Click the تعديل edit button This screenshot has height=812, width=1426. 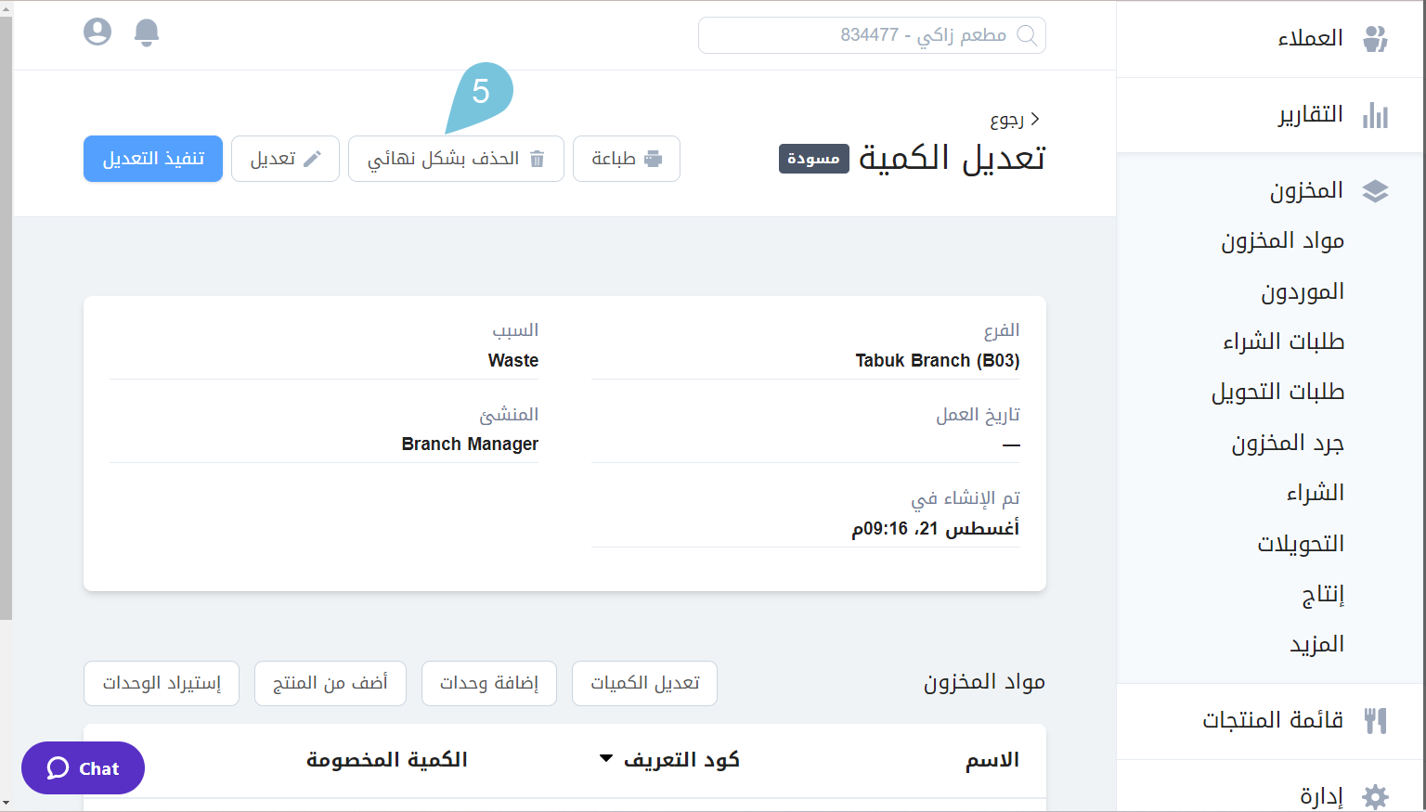click(285, 159)
